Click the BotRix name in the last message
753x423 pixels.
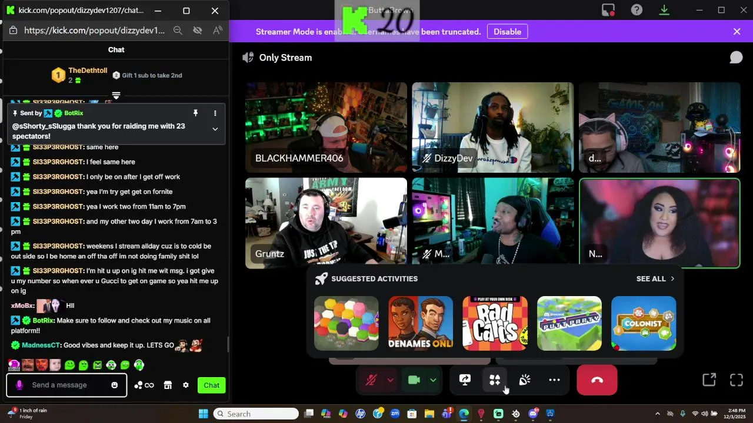[44, 320]
